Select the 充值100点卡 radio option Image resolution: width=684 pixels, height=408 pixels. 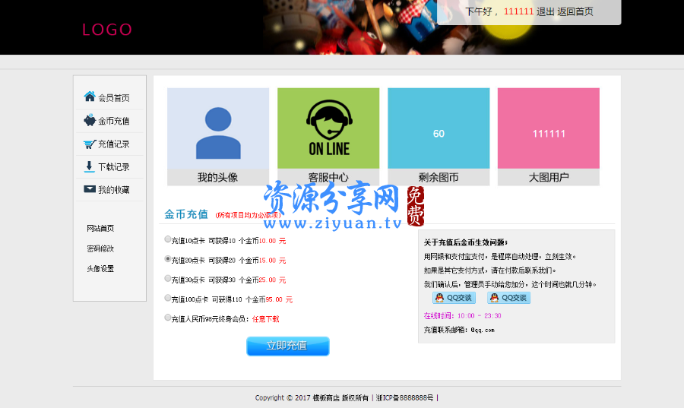(167, 298)
